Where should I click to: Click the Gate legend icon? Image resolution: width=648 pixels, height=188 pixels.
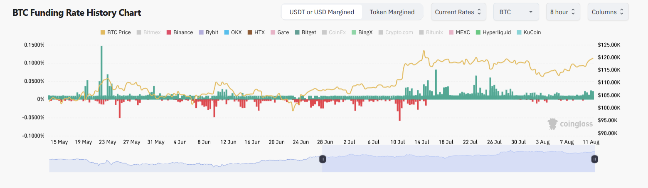[273, 32]
